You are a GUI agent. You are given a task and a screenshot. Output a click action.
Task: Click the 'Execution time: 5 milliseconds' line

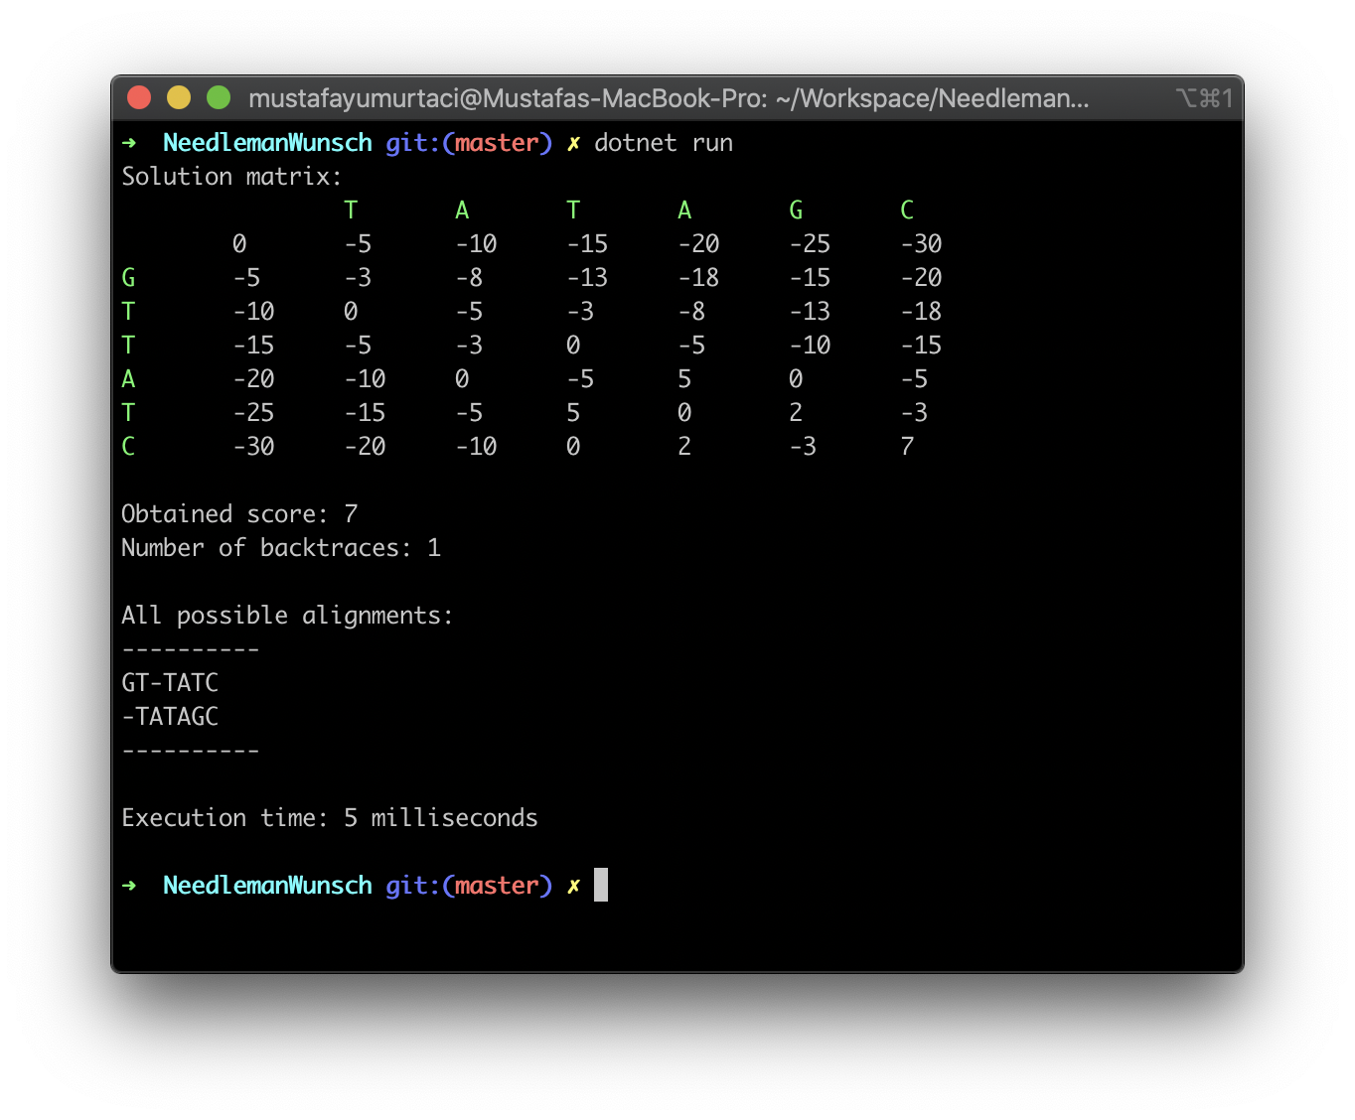330,818
